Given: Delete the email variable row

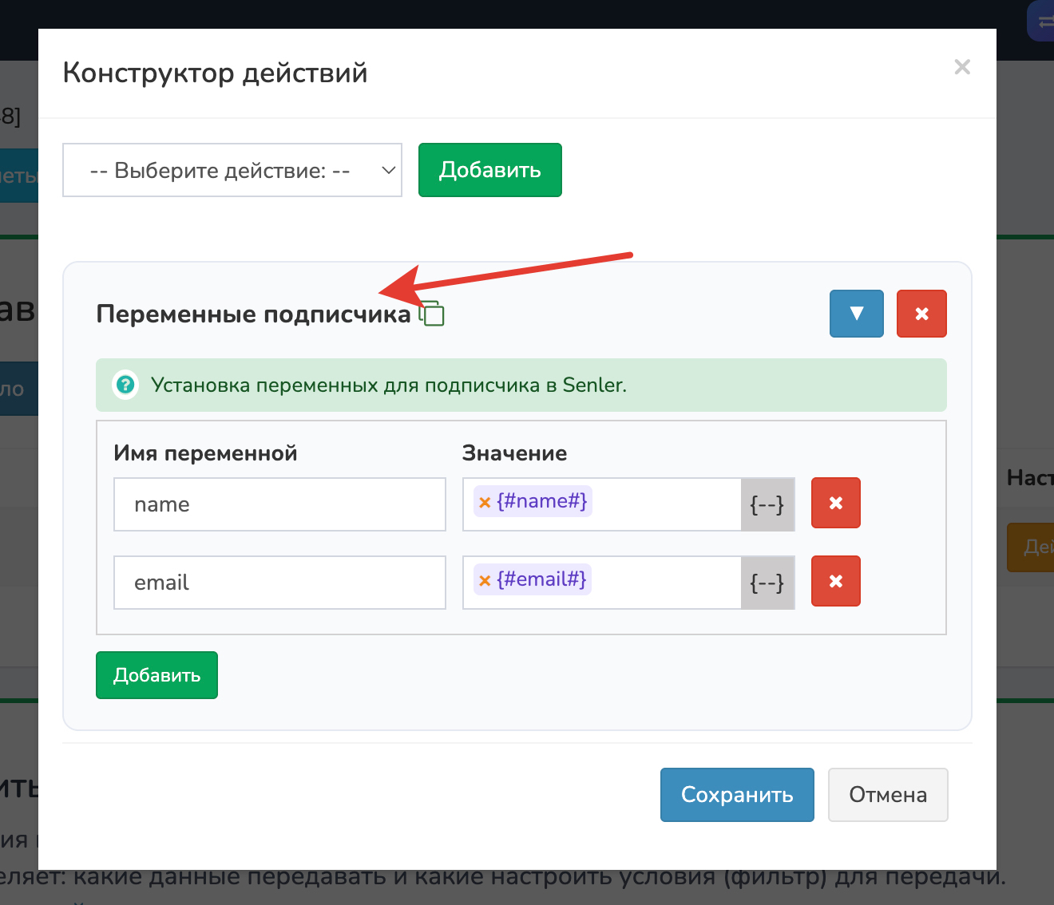Looking at the screenshot, I should [x=835, y=581].
